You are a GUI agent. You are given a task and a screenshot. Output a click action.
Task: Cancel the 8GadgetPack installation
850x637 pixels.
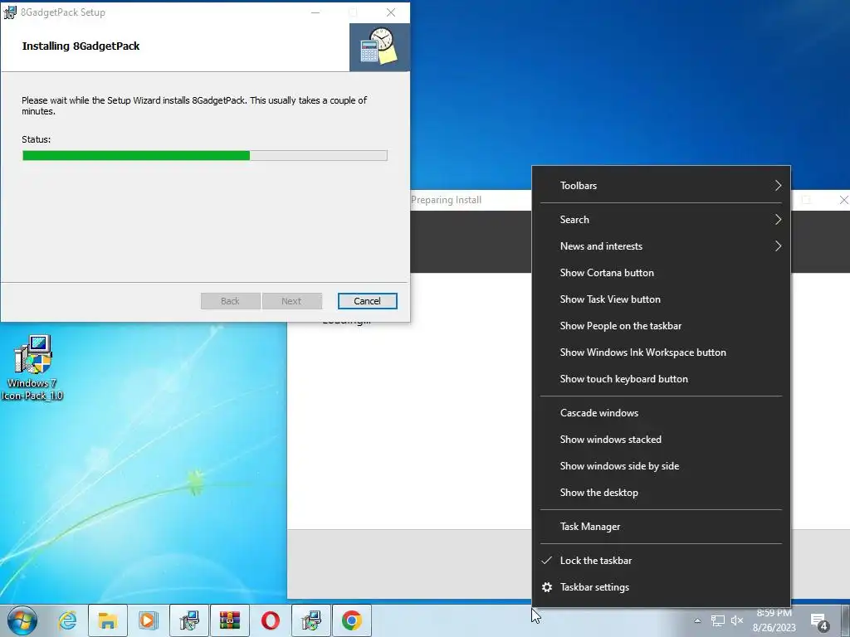(x=367, y=301)
